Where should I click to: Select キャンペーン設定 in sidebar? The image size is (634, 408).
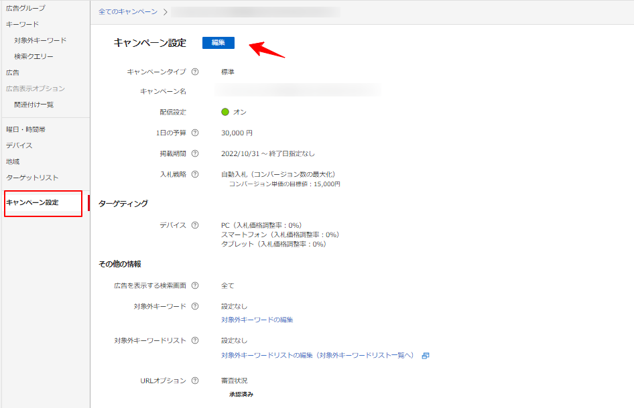pyautogui.click(x=32, y=202)
